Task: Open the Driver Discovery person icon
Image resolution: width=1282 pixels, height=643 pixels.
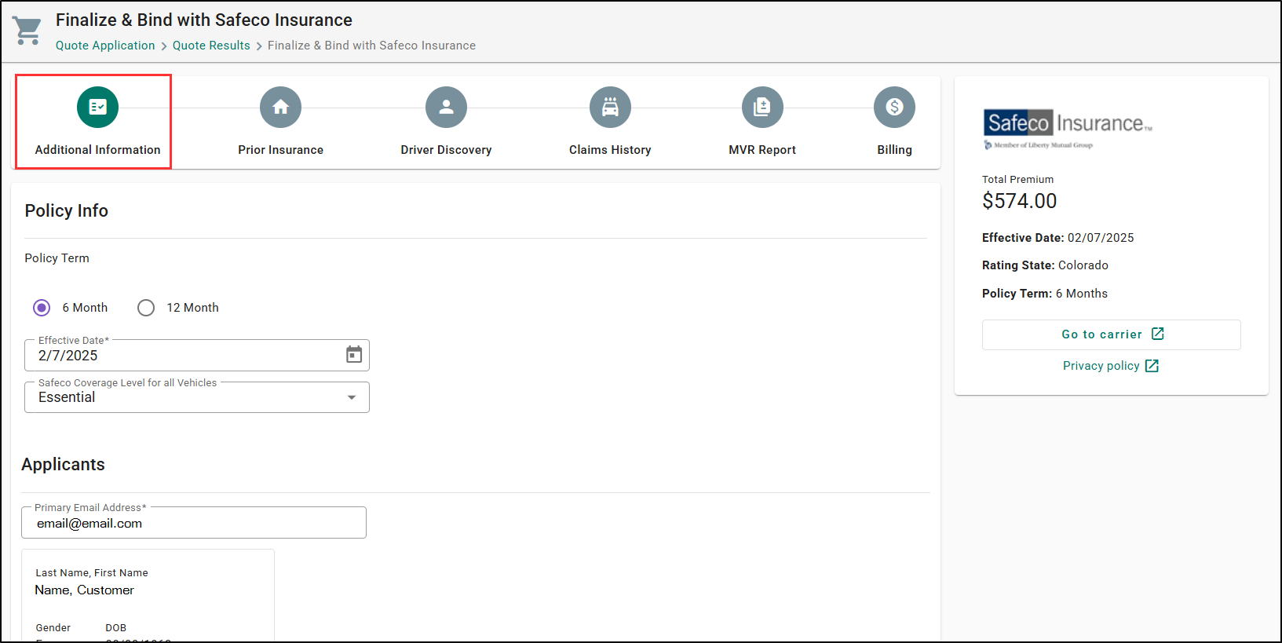Action: [446, 107]
